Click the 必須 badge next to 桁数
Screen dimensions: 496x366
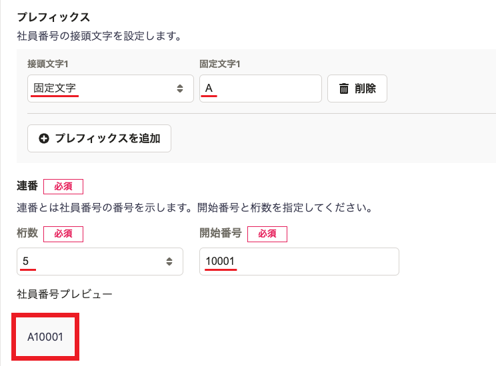(63, 234)
